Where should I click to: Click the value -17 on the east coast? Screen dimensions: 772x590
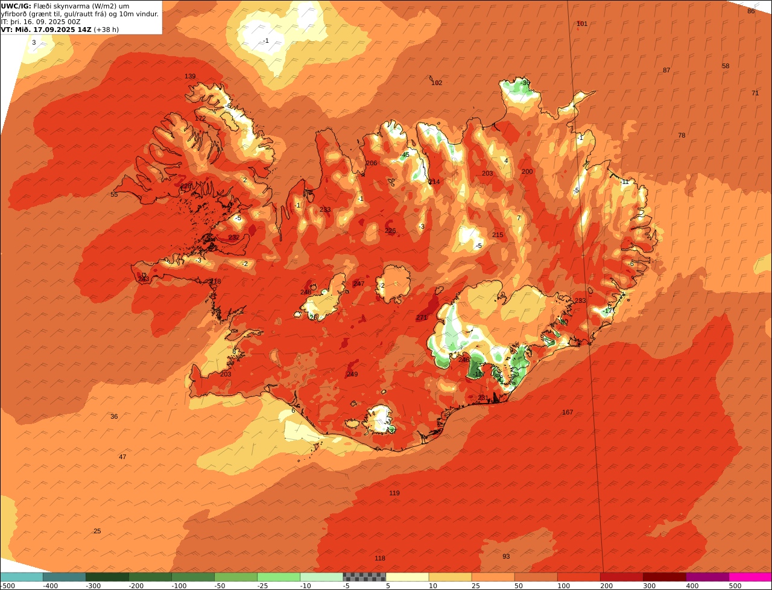(x=608, y=311)
